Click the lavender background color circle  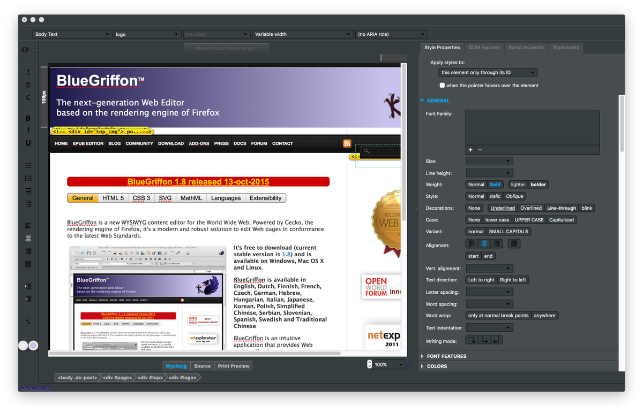pyautogui.click(x=33, y=346)
